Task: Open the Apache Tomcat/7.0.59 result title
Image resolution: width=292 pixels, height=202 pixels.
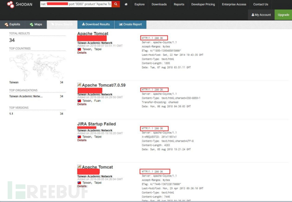Action: [104, 85]
